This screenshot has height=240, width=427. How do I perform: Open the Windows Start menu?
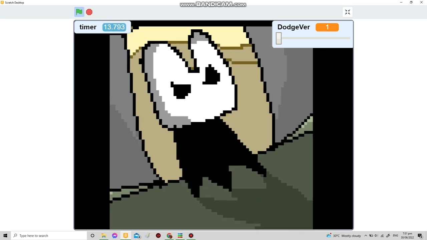coord(5,236)
